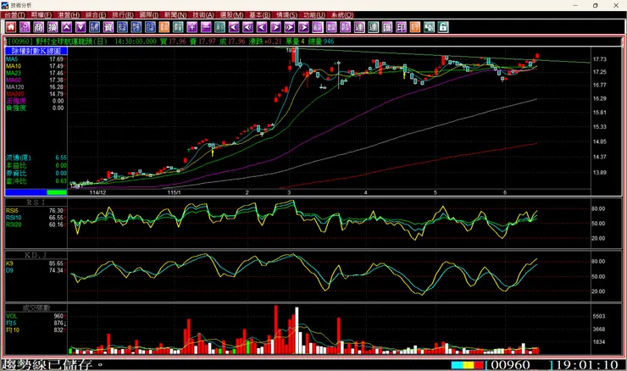Screen dimensions: 627x371
Task: Click the red Home toolbar icon
Action: click(11, 27)
